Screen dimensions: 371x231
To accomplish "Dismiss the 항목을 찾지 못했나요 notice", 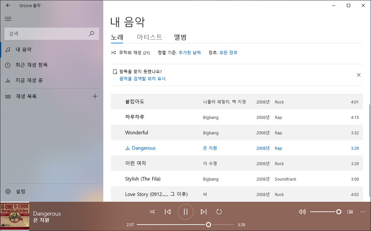I will [x=358, y=75].
